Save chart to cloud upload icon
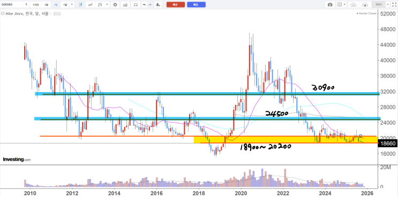The image size is (398, 197). pyautogui.click(x=365, y=5)
